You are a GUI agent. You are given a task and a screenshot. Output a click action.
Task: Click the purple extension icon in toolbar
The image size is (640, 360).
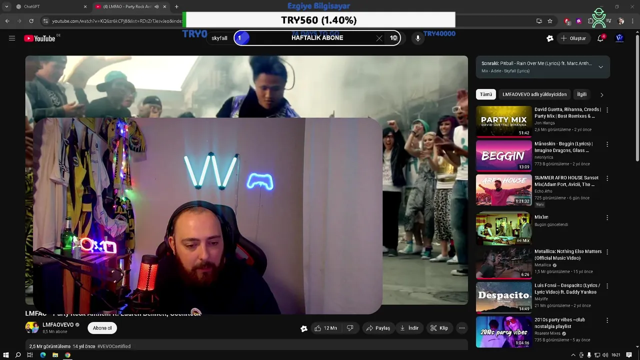point(578,21)
